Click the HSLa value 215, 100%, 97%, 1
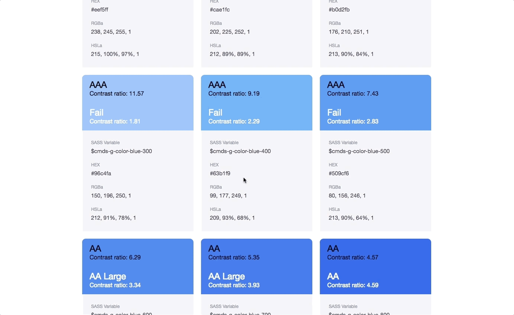514x315 pixels. coord(115,54)
